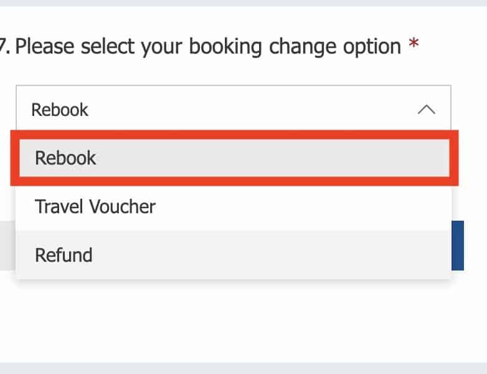Click the light gray strip at page top
Image resolution: width=487 pixels, height=374 pixels.
tap(243, 2)
